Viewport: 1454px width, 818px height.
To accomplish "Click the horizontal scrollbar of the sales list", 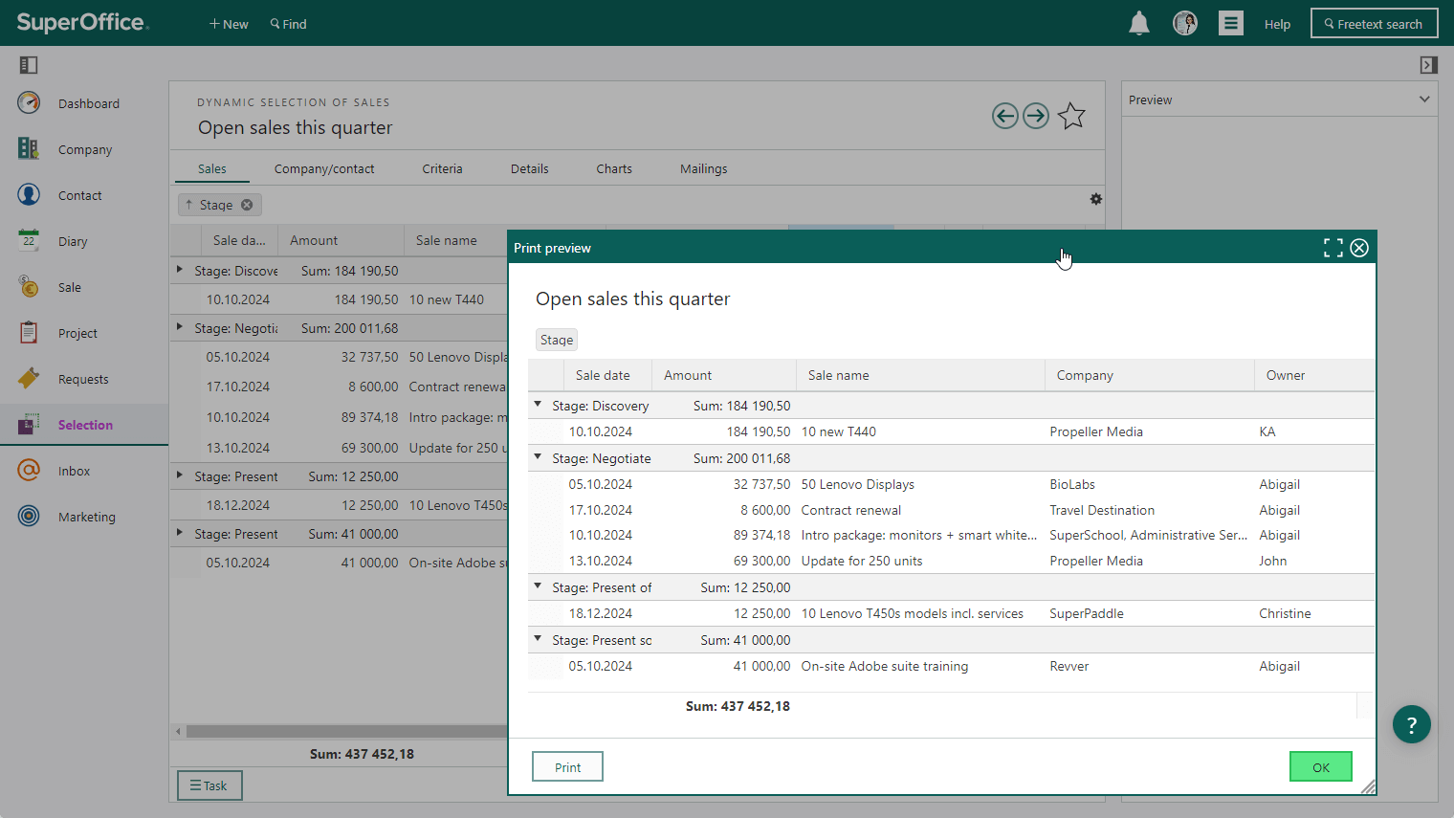I will pyautogui.click(x=346, y=731).
